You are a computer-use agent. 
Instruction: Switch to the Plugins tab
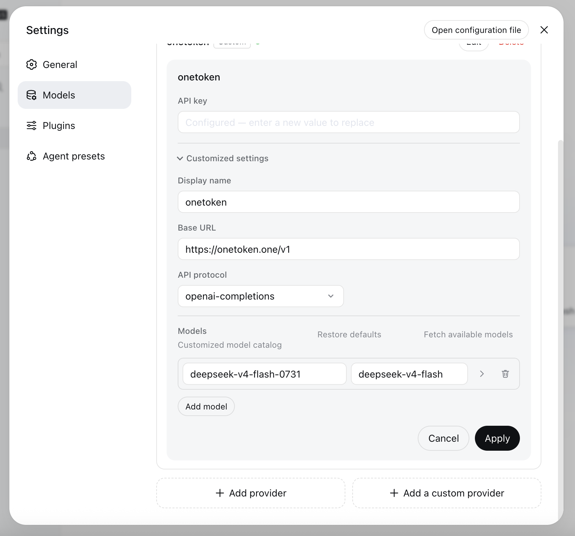74,126
